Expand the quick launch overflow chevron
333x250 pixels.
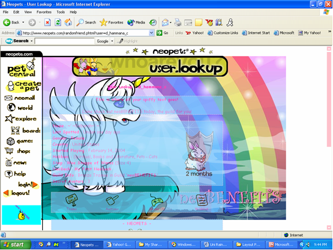point(64,243)
